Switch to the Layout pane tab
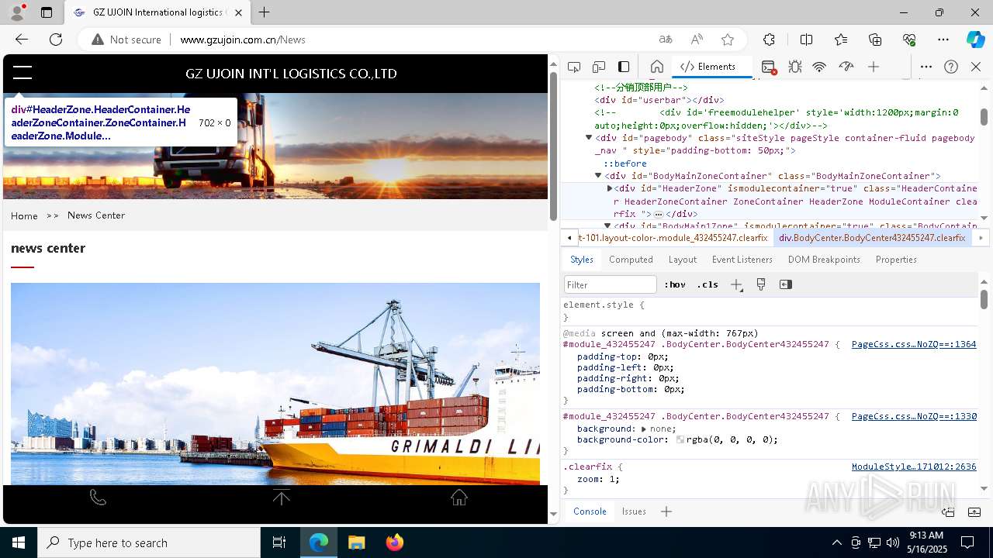 683,260
